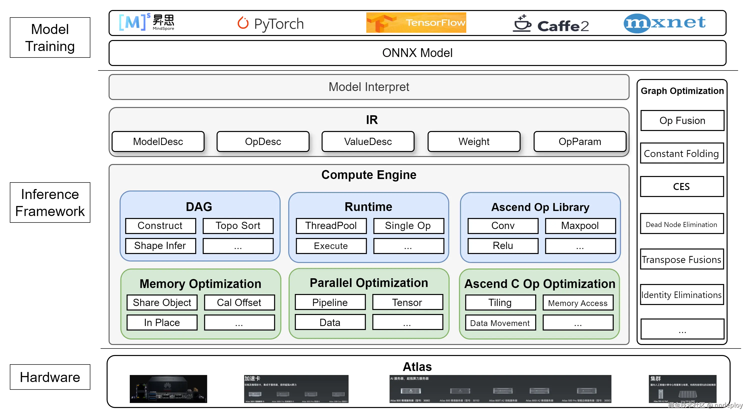The height and width of the screenshot is (419, 753).
Task: Select the TensorFlow logo
Action: click(416, 23)
